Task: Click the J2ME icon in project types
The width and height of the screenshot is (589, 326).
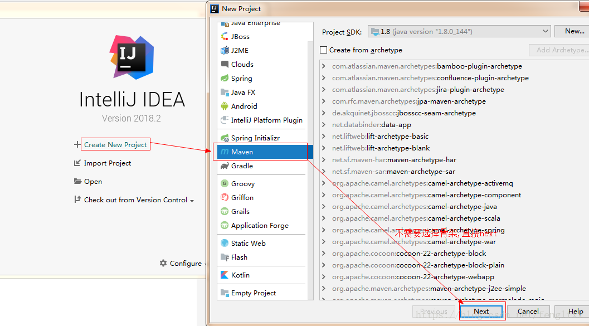Action: tap(225, 50)
